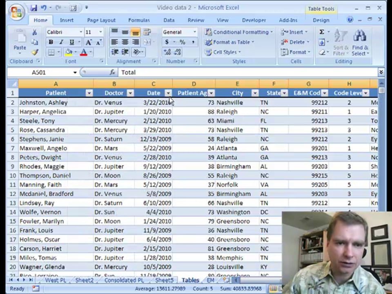
Task: Set Middle Align vertical alignment
Action: tap(125, 32)
